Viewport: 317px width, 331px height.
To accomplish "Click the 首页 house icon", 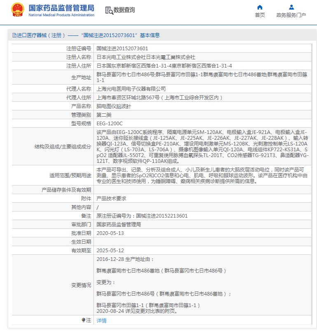I will pyautogui.click(x=260, y=7).
